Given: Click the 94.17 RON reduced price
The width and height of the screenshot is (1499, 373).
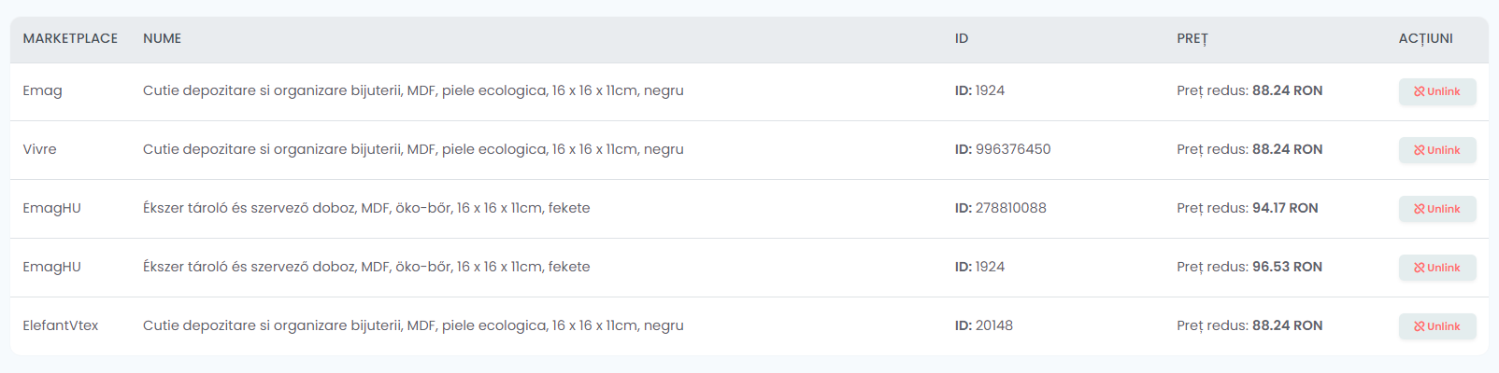Looking at the screenshot, I should point(1285,208).
